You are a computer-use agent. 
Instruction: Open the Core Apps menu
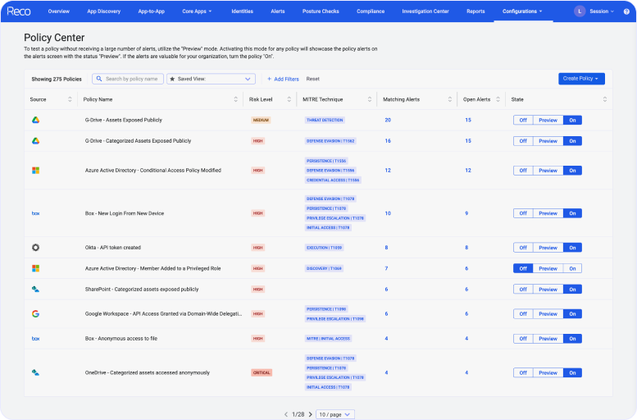tap(197, 11)
